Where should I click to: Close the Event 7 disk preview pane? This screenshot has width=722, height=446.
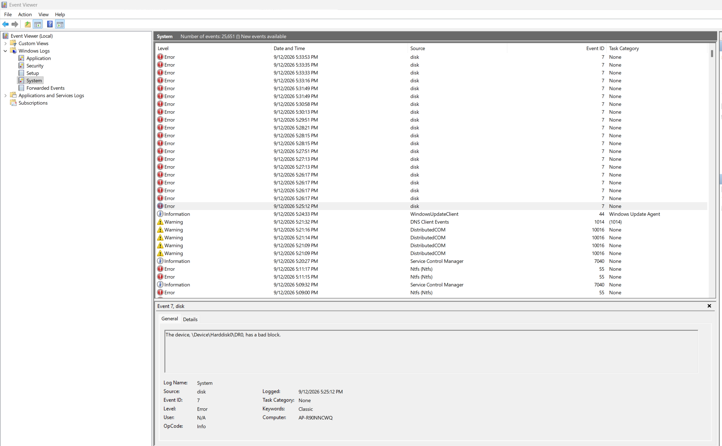709,306
